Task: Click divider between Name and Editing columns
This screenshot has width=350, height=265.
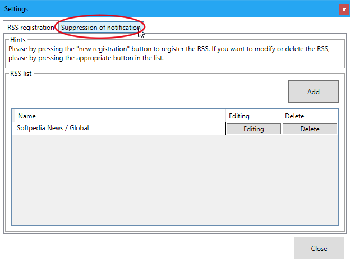Action: pos(225,116)
